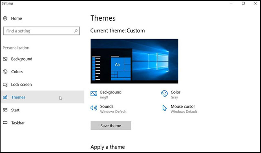Close the Settings window
261x153 pixels.
point(255,3)
